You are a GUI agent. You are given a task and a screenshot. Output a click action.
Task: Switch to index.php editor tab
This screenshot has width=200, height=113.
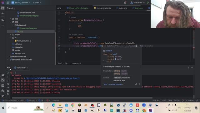tap(122, 8)
